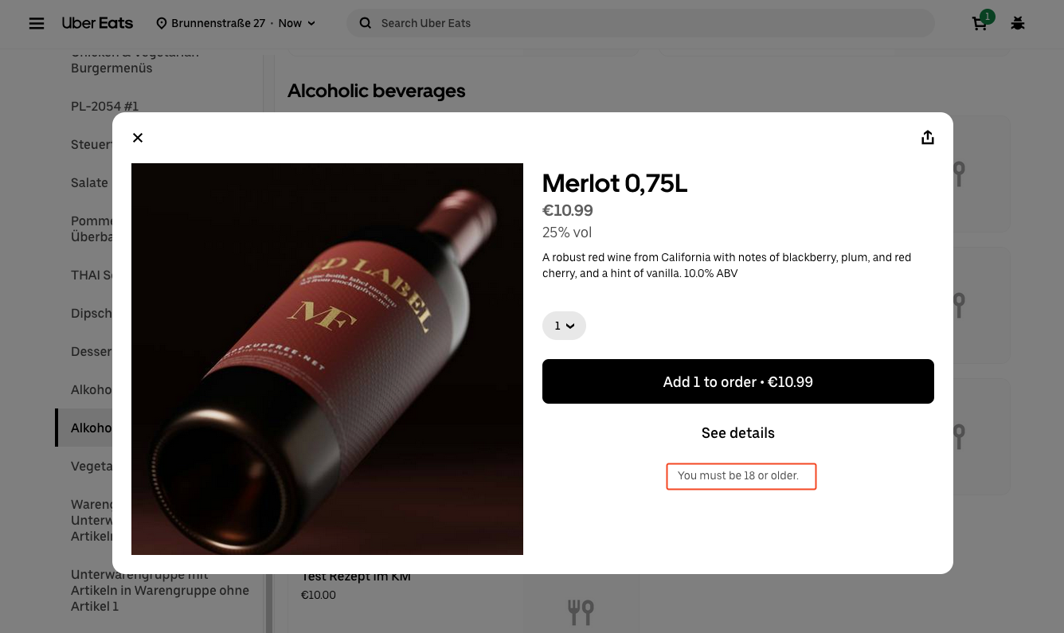Click the Merlot bottle image
Viewport: 1064px width, 633px height.
327,359
